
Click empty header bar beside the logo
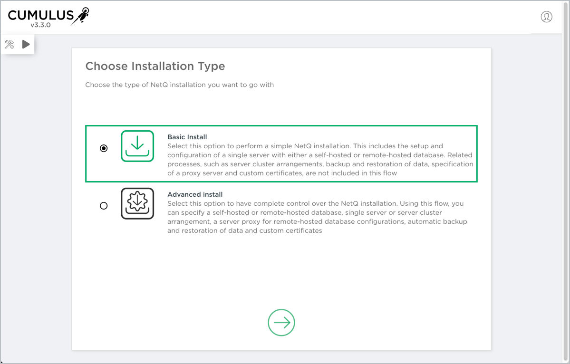pos(309,17)
